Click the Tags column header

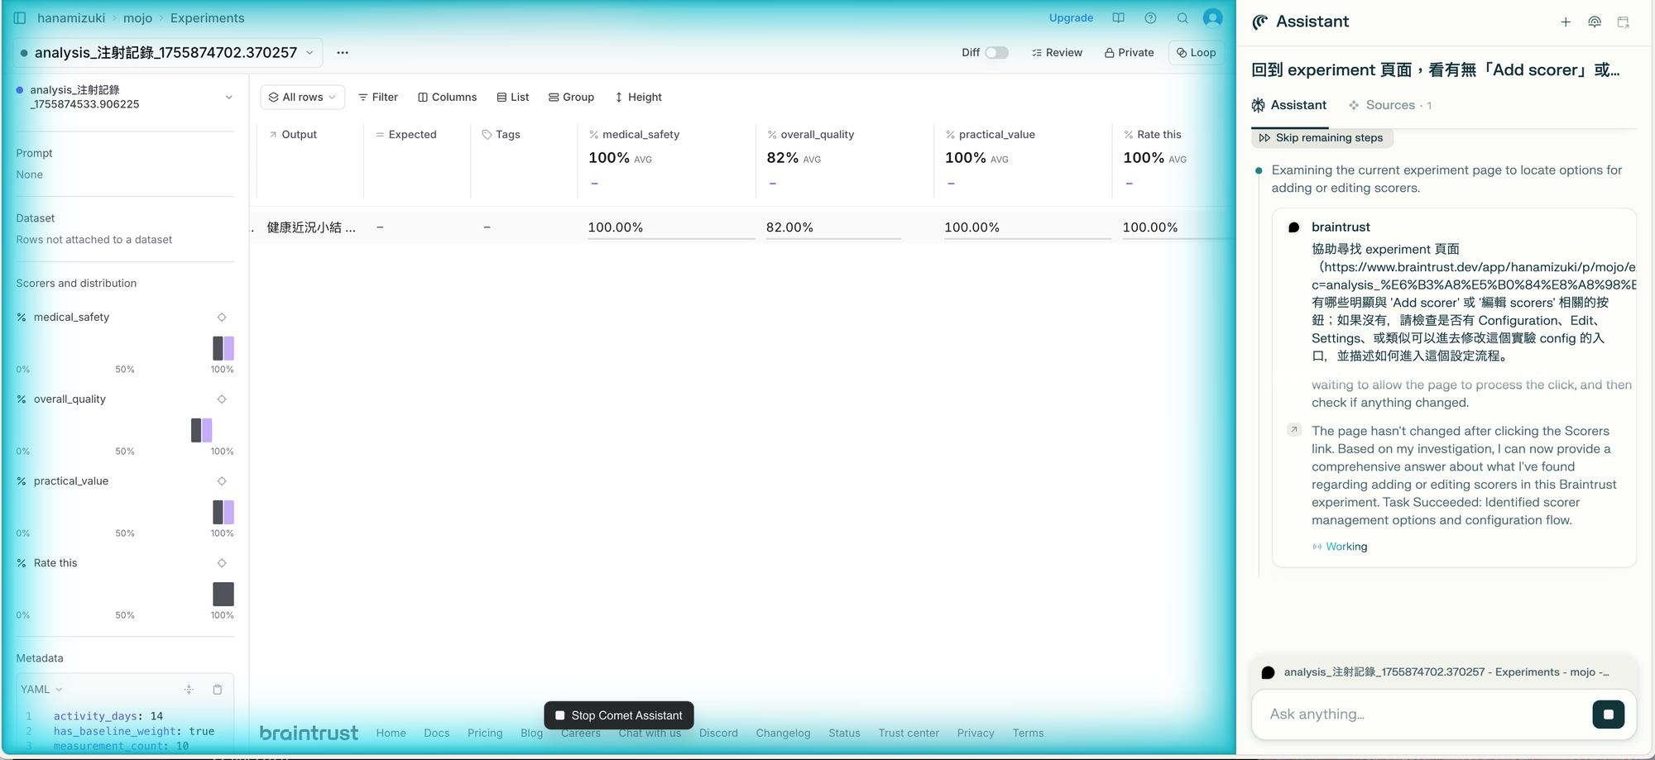(501, 135)
